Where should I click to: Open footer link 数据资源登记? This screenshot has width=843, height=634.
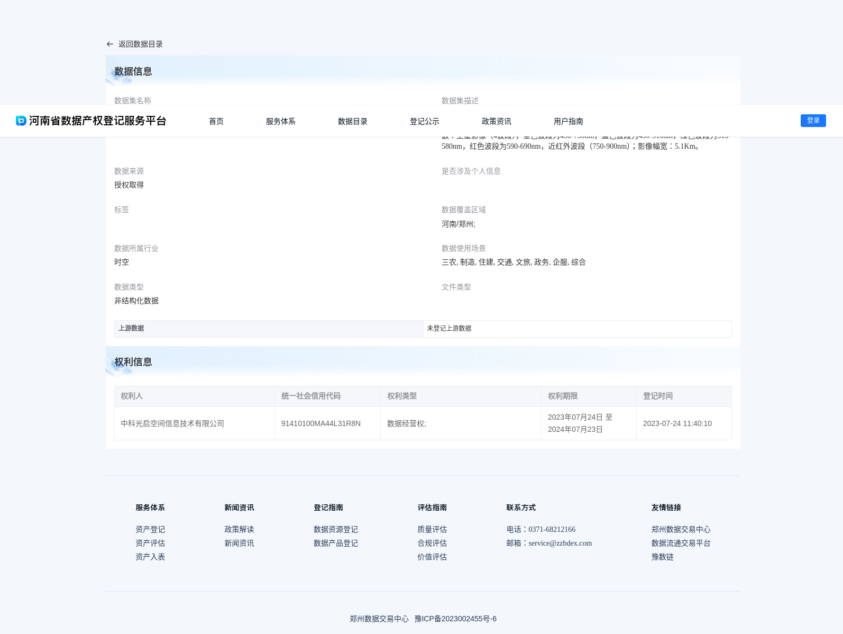(336, 529)
